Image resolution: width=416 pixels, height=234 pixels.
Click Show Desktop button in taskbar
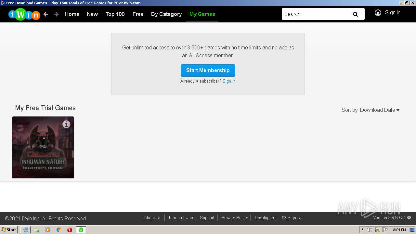[412, 230]
